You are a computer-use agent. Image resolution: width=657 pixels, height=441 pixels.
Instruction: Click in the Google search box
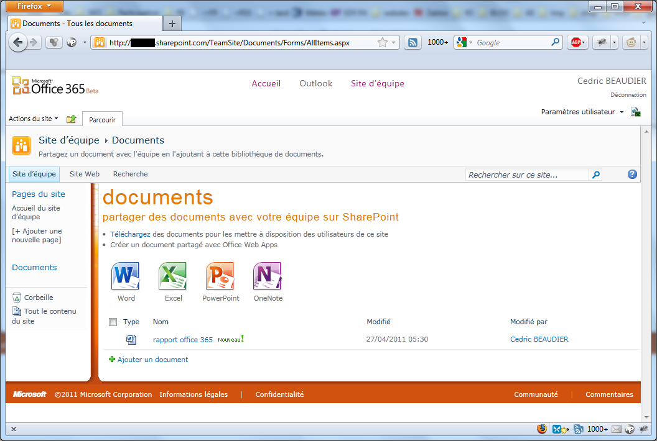click(x=512, y=42)
